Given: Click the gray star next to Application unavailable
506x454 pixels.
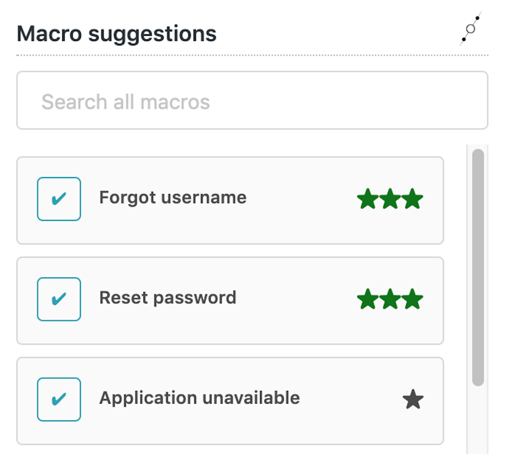Looking at the screenshot, I should click(413, 399).
